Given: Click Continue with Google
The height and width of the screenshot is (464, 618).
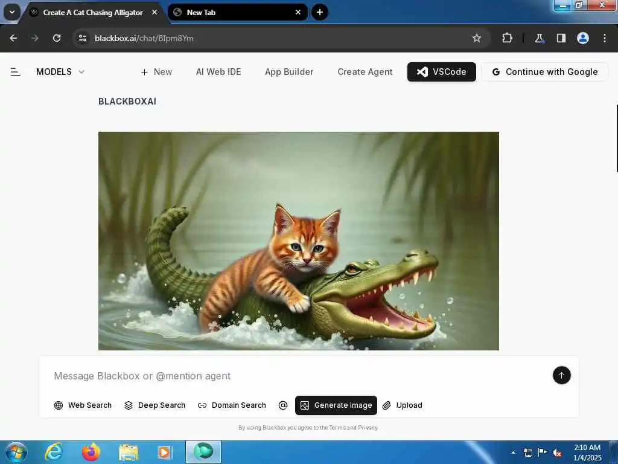Looking at the screenshot, I should (x=545, y=72).
